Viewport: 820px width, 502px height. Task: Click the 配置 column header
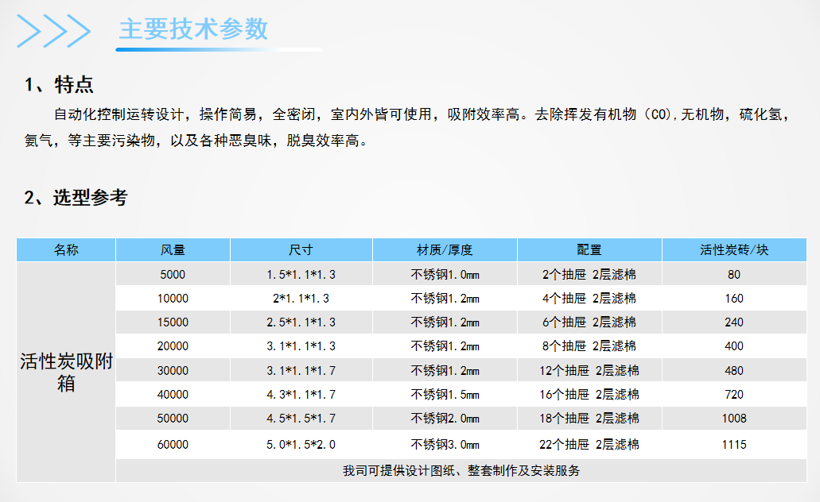(589, 250)
